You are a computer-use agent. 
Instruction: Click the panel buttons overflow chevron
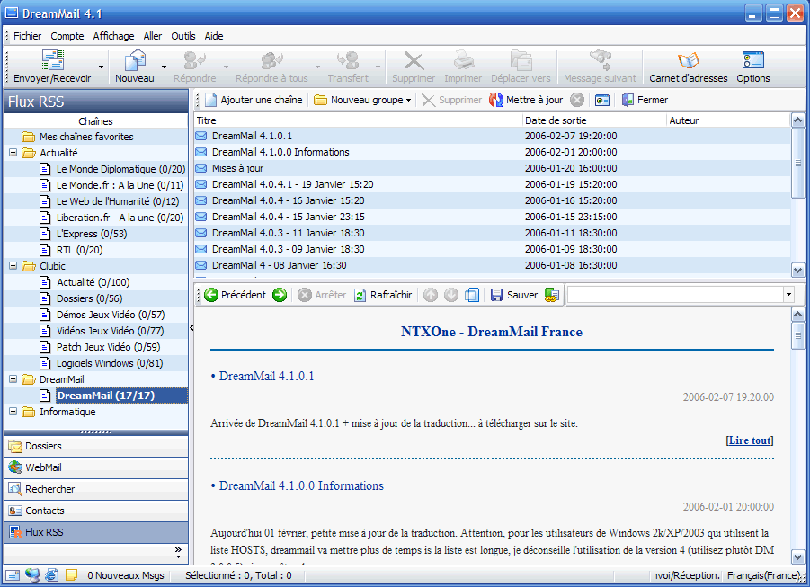click(x=178, y=552)
